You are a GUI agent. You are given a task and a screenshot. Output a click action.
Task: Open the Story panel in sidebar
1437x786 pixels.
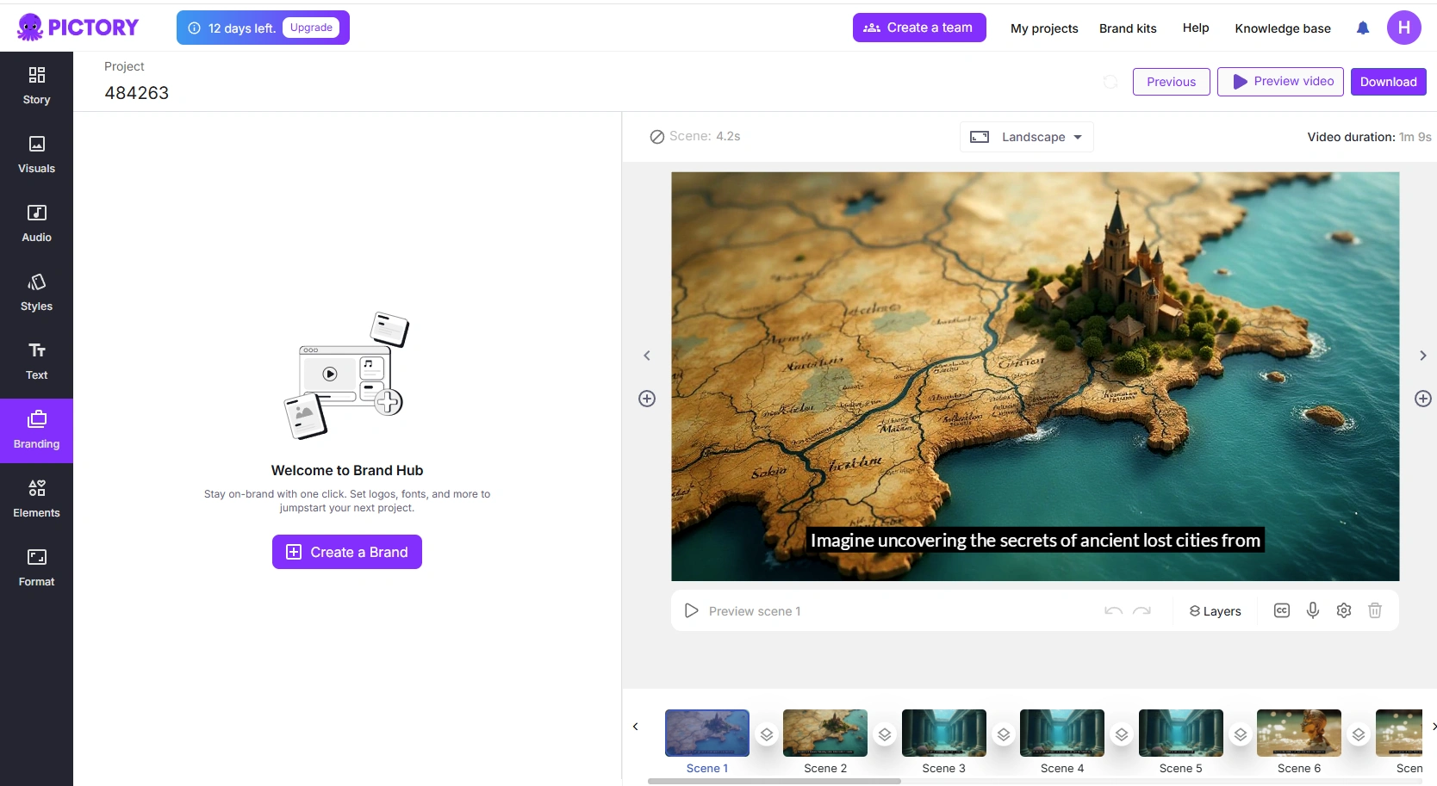36,86
